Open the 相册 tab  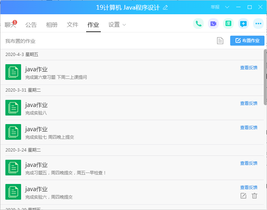point(52,25)
